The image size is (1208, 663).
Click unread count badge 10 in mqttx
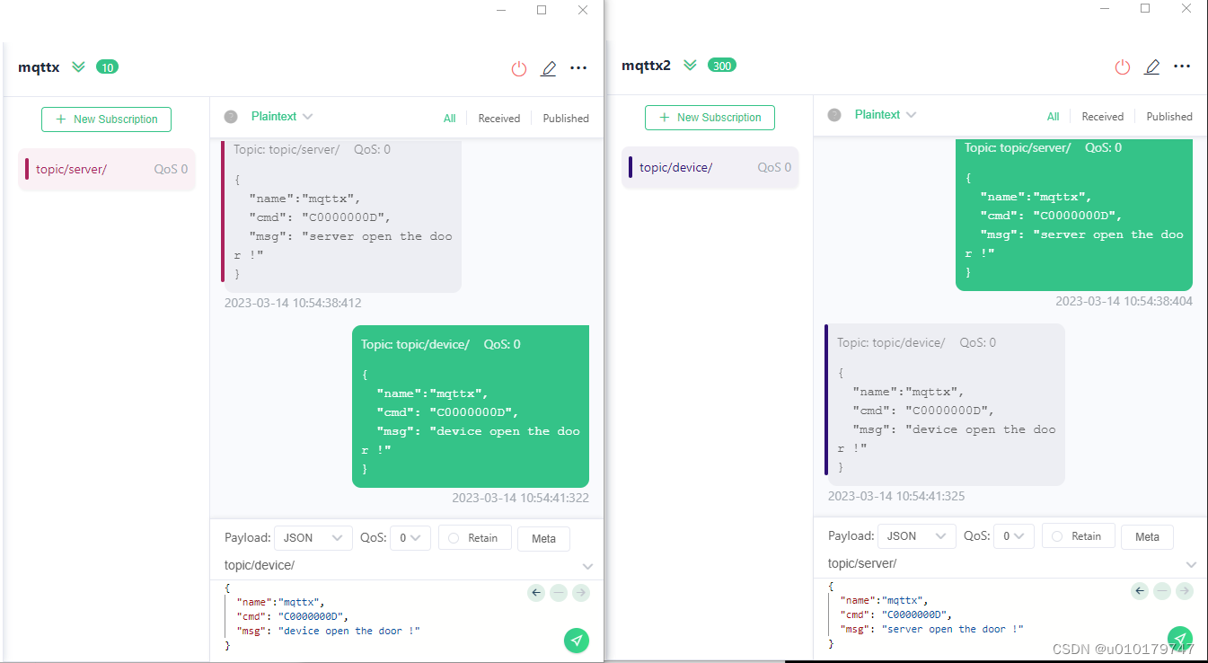(x=107, y=66)
